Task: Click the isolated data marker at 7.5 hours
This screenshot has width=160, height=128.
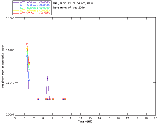Action: (38, 99)
